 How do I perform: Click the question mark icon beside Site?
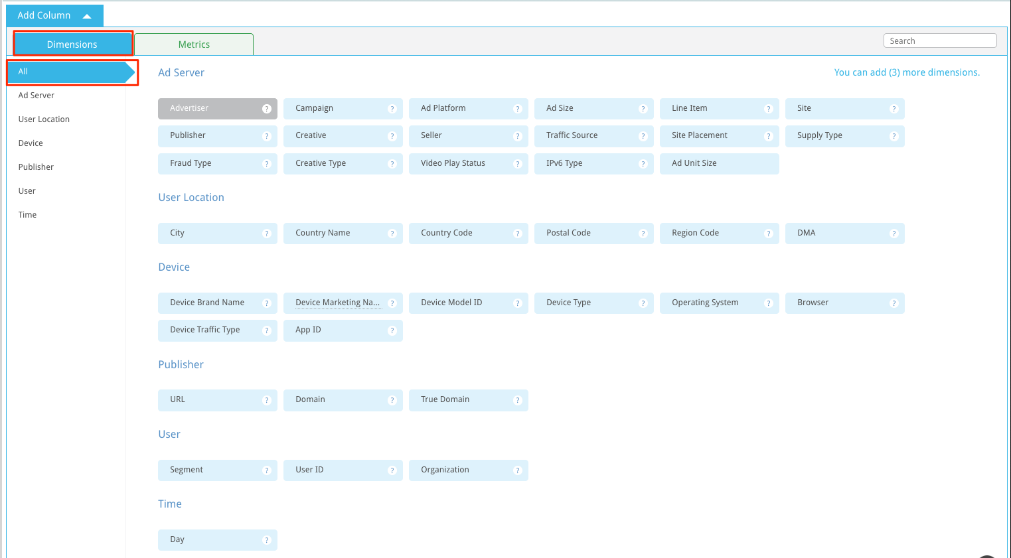tap(894, 109)
